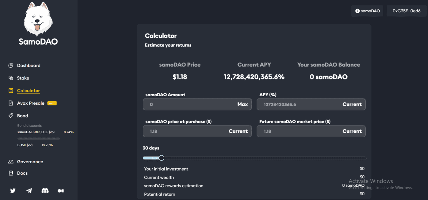Click the 18.25% bond discount value
The width and height of the screenshot is (428, 200).
pyautogui.click(x=47, y=145)
